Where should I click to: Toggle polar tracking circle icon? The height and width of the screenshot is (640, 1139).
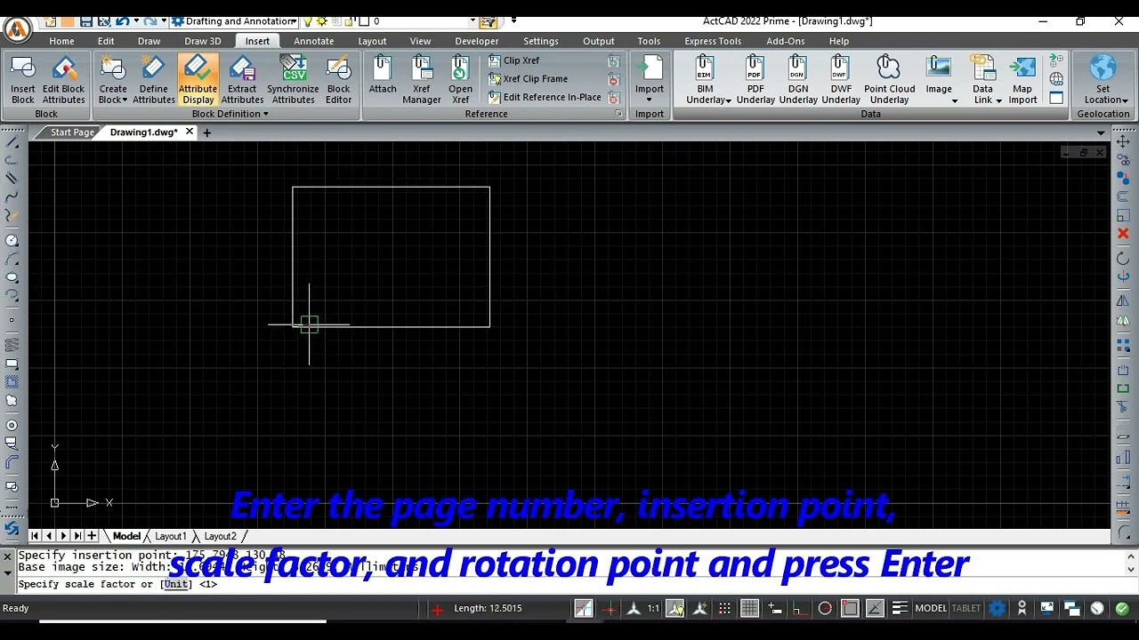[825, 609]
